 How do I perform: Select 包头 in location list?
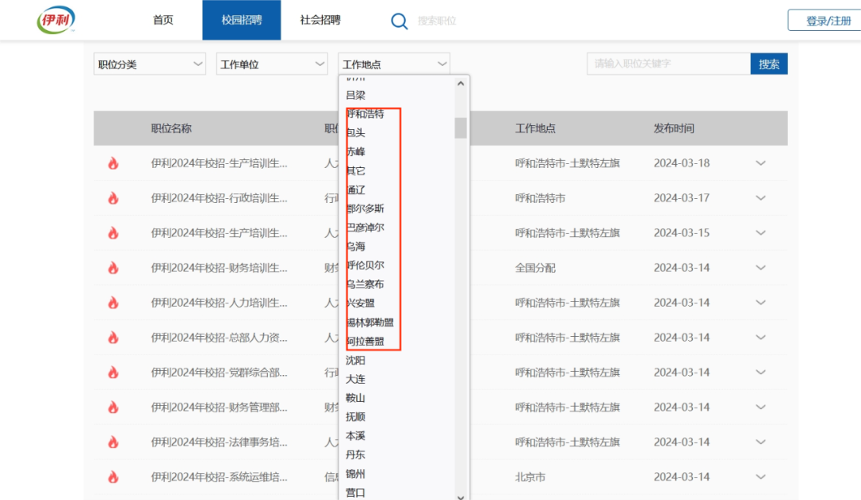[x=356, y=133]
